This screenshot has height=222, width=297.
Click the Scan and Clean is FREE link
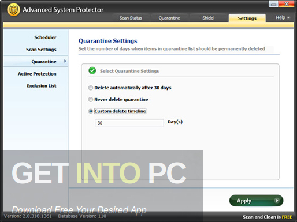pos(268,217)
